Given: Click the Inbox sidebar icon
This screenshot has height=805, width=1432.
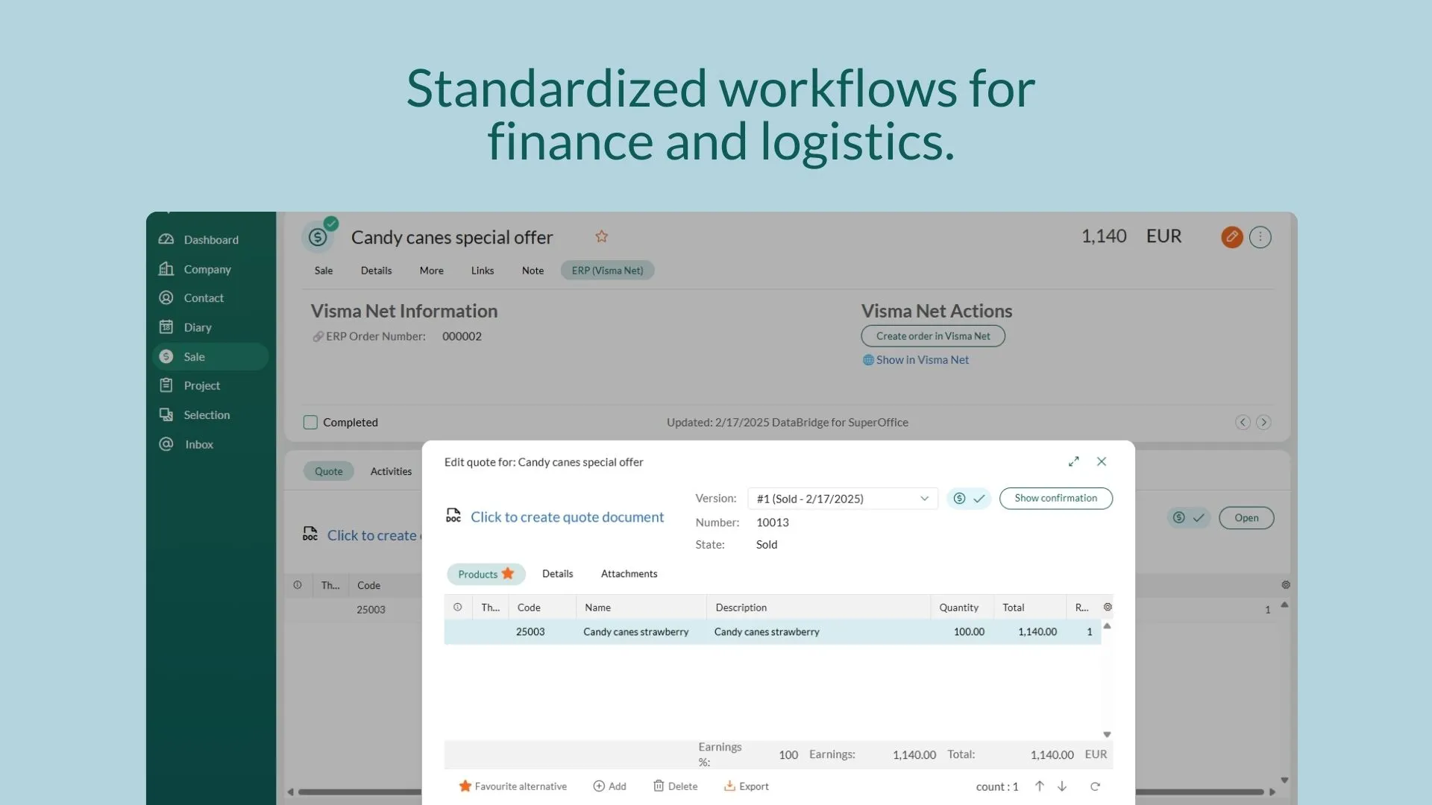Looking at the screenshot, I should tap(166, 444).
